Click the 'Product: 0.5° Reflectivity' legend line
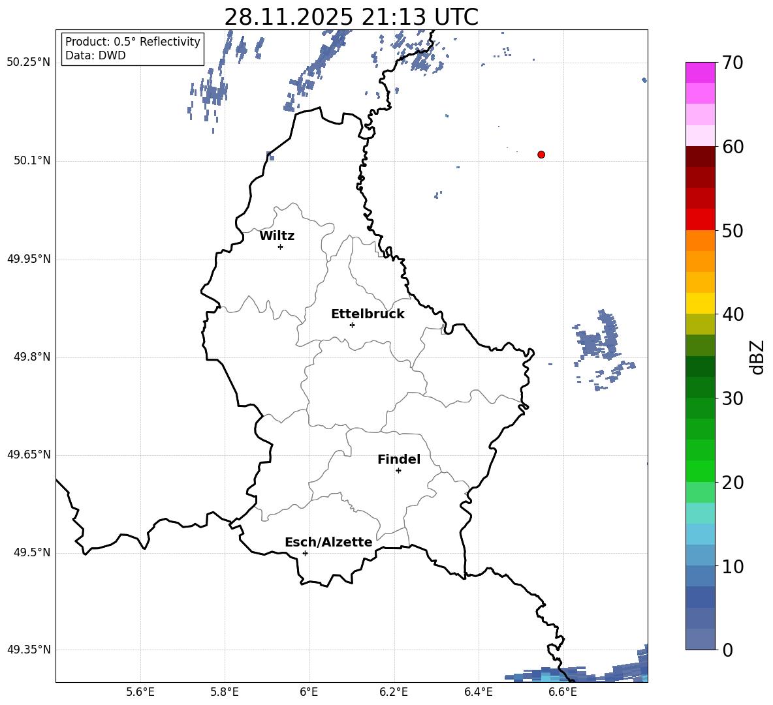Image resolution: width=773 pixels, height=705 pixels. point(133,42)
